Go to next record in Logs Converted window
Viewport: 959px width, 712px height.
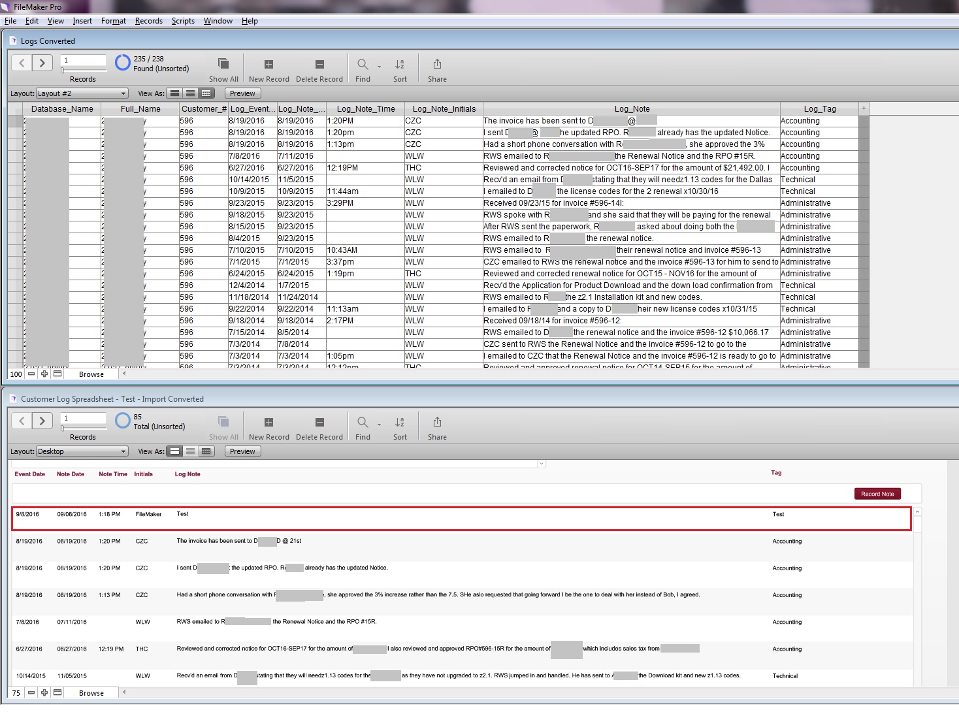pyautogui.click(x=42, y=63)
